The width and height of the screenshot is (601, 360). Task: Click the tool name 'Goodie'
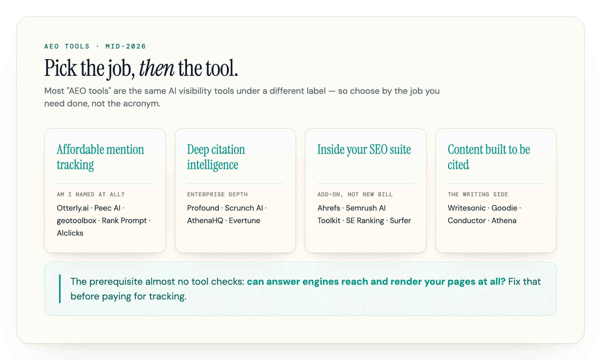tap(504, 208)
